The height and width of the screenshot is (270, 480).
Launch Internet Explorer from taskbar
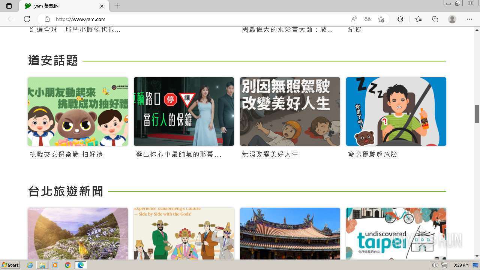[x=30, y=265]
